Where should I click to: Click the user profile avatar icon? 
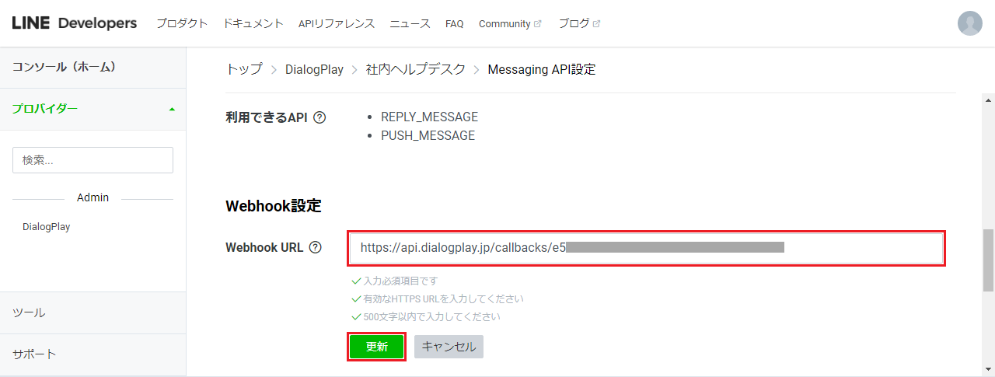tap(969, 23)
